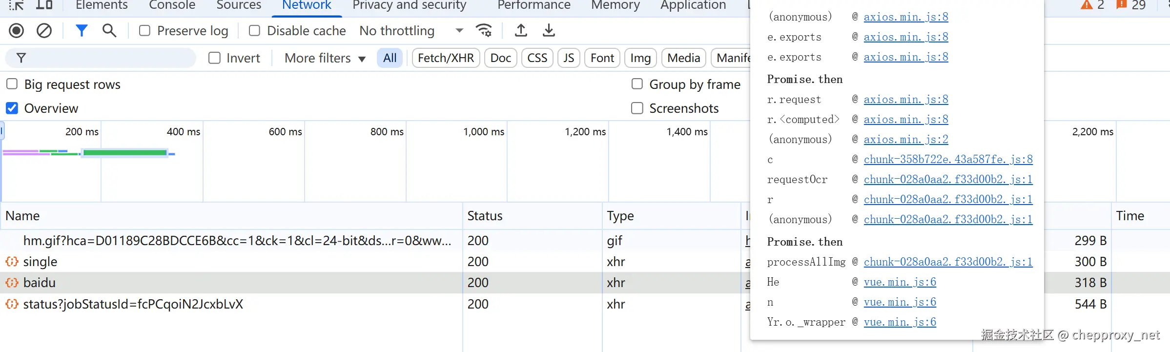Select the inspect element picker icon
This screenshot has width=1170, height=352.
click(17, 5)
